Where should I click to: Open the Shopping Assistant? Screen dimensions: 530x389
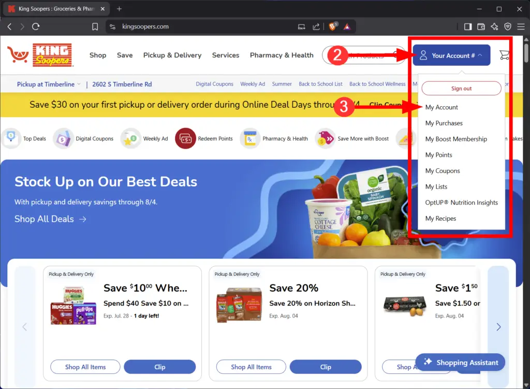(x=460, y=362)
